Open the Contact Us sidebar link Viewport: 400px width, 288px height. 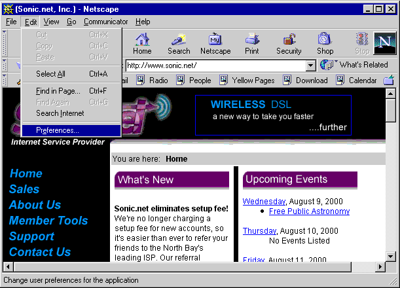tap(40, 252)
